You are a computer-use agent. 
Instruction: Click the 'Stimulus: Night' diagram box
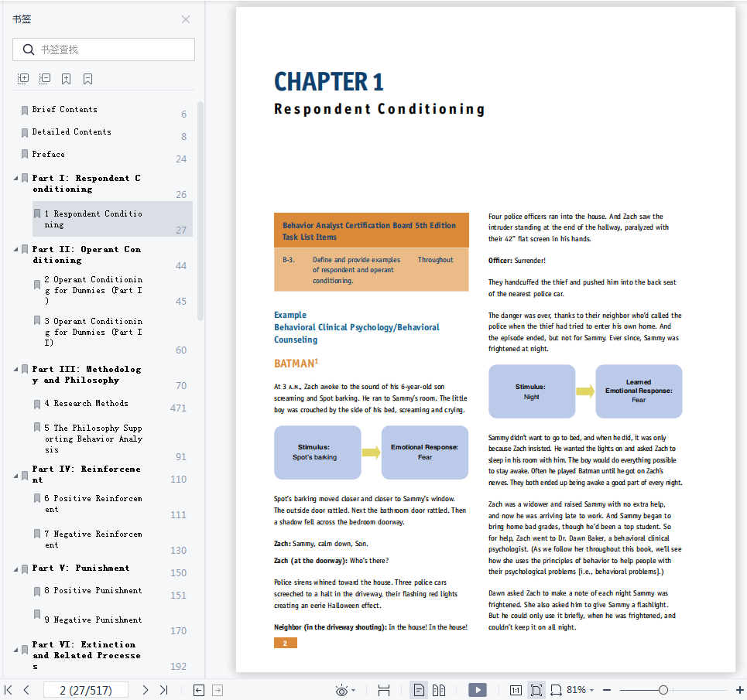coord(532,391)
